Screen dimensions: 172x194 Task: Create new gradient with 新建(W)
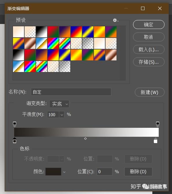[x=149, y=92]
